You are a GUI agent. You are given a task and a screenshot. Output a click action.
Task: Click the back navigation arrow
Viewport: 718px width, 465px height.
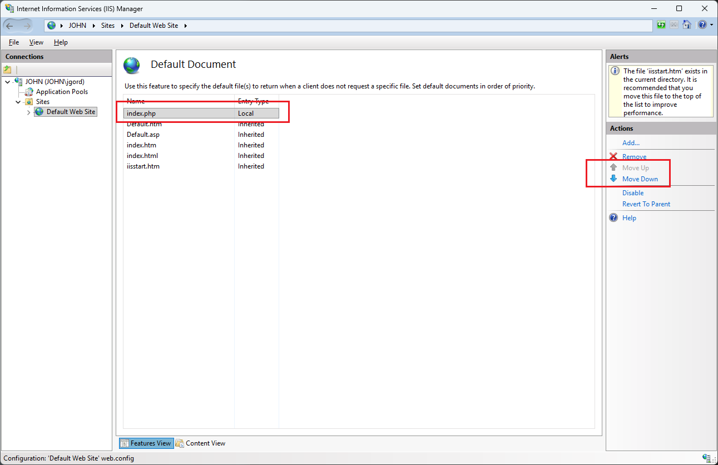9,26
